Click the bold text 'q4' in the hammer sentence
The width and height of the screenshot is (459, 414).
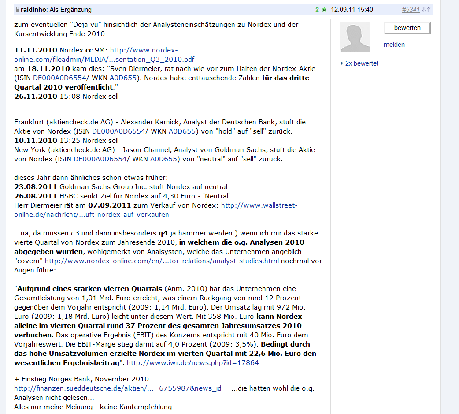(x=163, y=234)
